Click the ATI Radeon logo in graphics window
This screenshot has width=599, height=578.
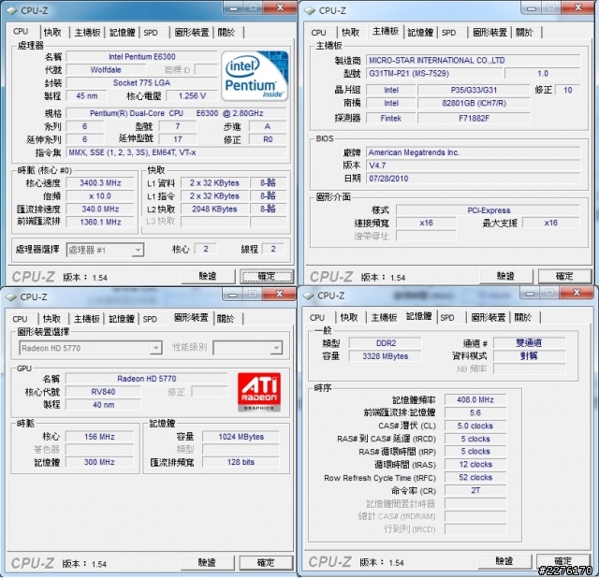coord(259,392)
